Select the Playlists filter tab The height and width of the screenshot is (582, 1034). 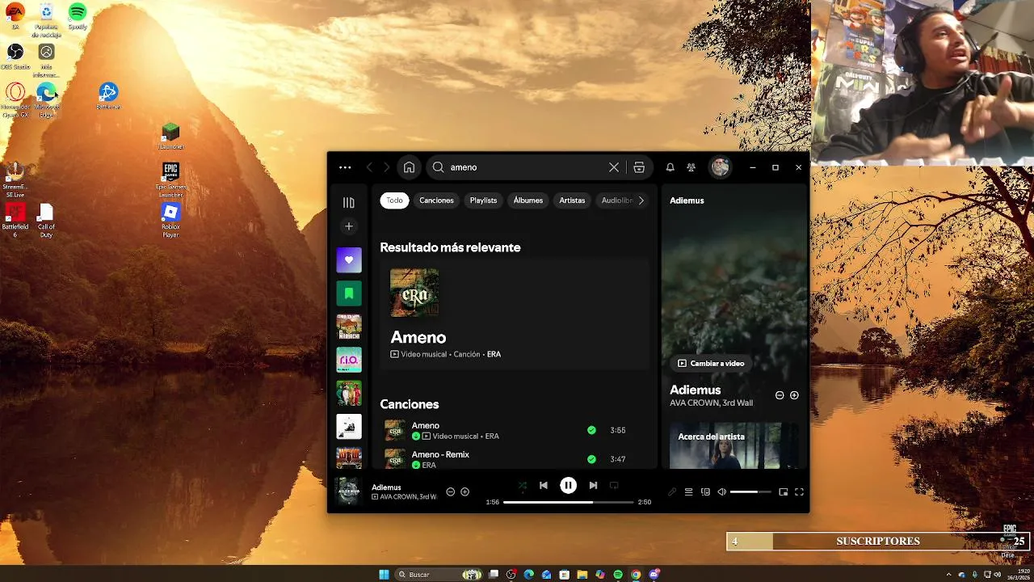(x=483, y=200)
